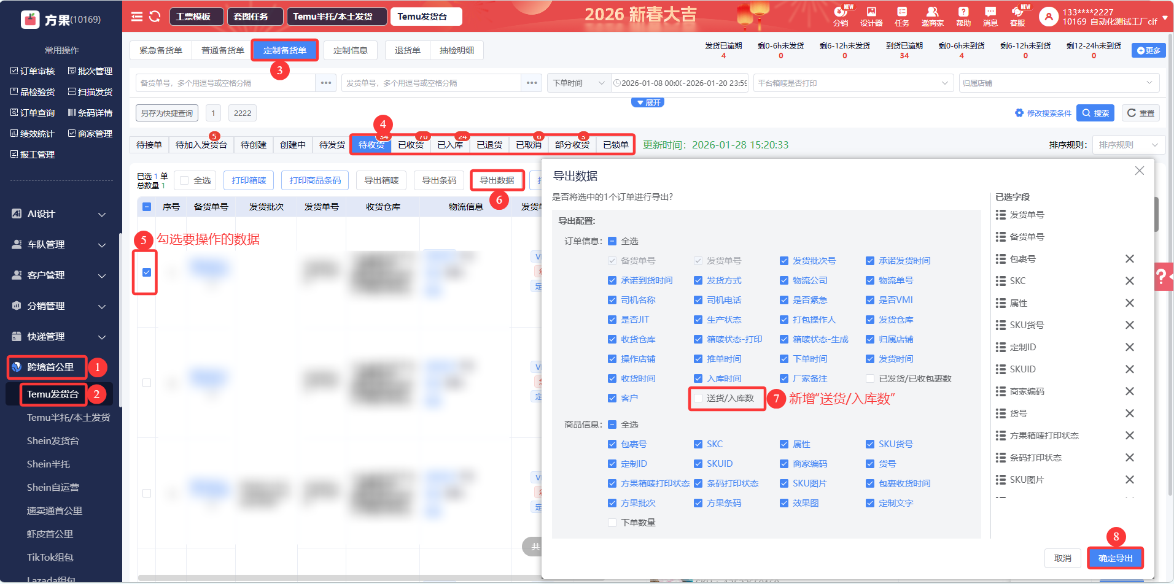The image size is (1174, 584).
Task: Click the 修改搜索条件 gear icon
Action: [1019, 113]
